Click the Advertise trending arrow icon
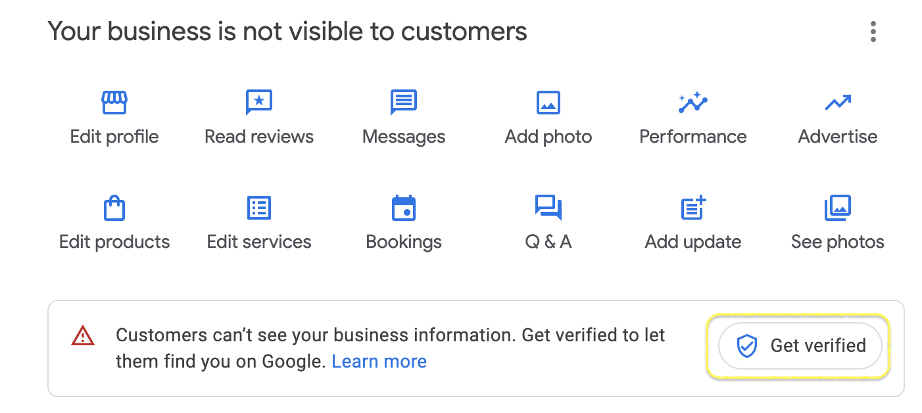922x413 pixels. [x=838, y=103]
